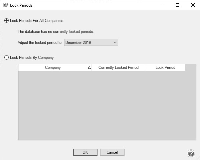Maximize the Lock Periods dialog
The width and height of the screenshot is (200, 160).
[x=178, y=5]
